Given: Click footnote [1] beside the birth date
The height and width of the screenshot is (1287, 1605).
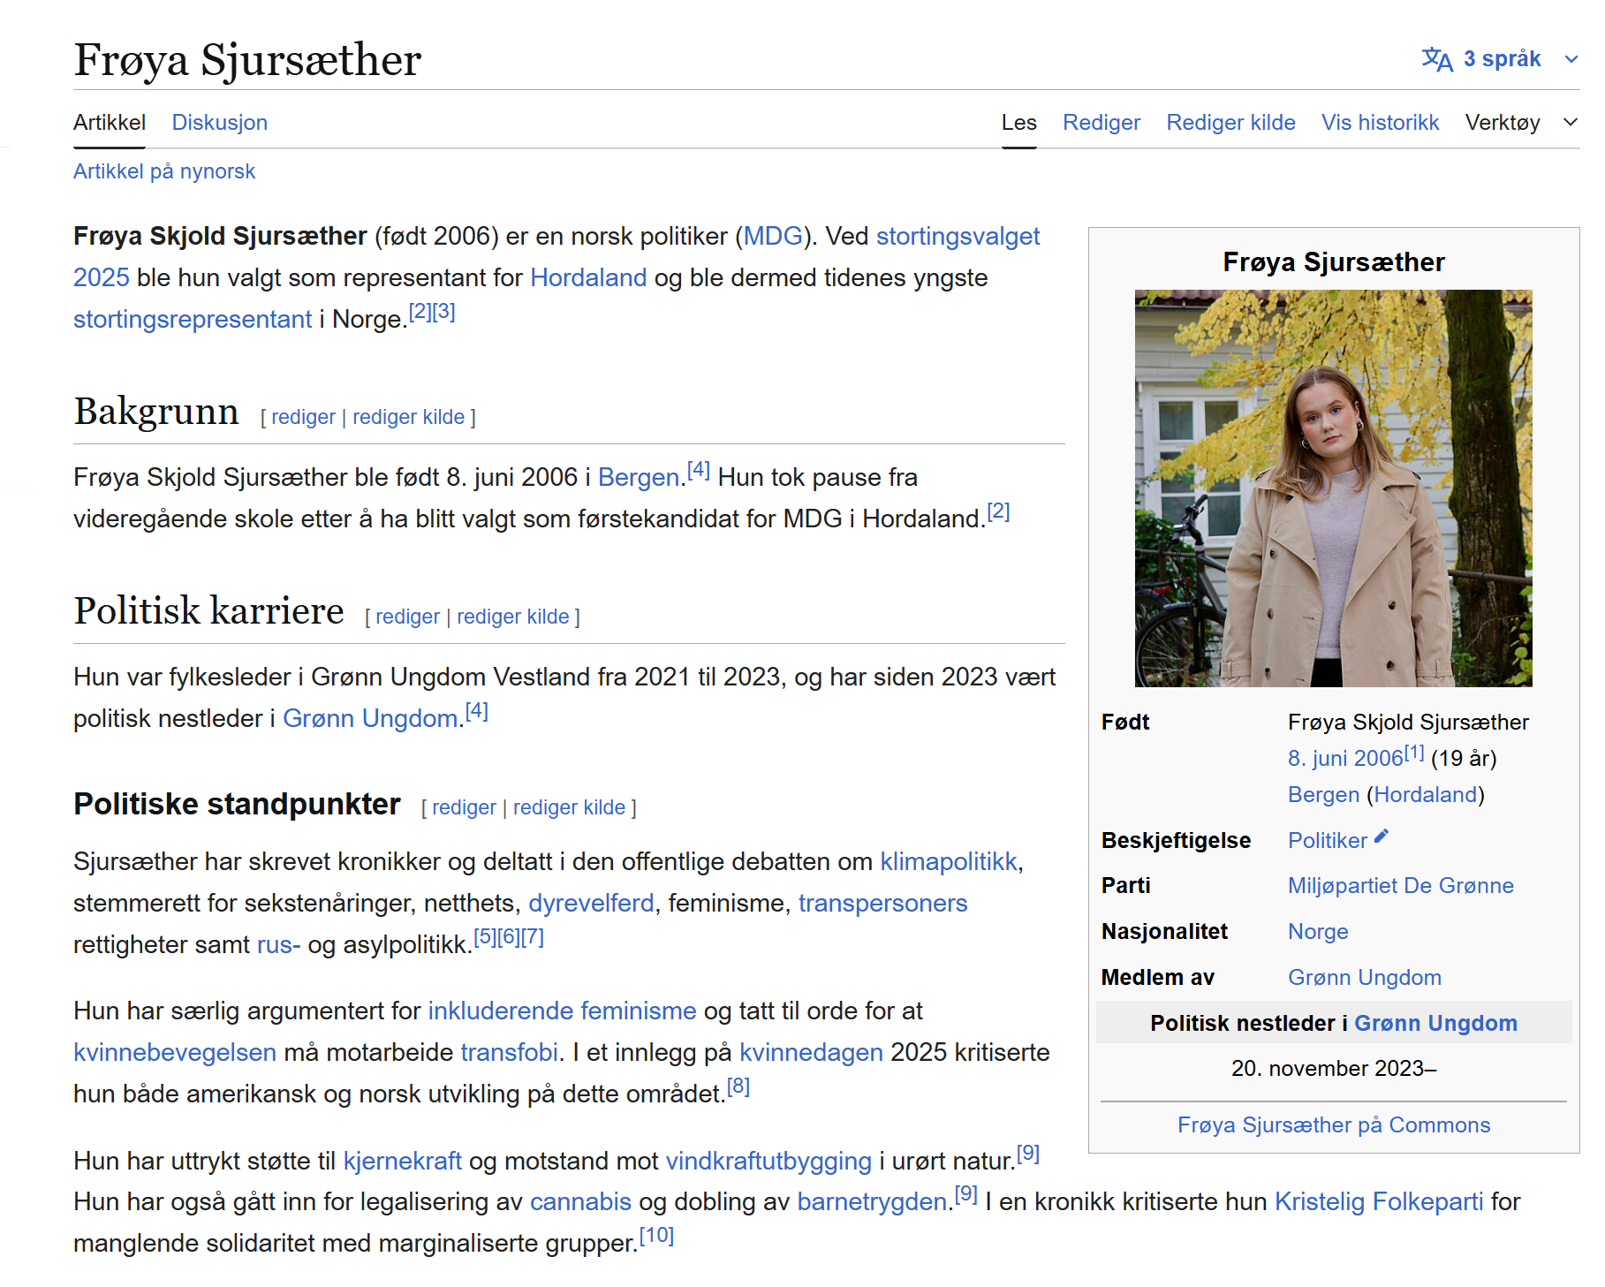Looking at the screenshot, I should coord(1414,753).
